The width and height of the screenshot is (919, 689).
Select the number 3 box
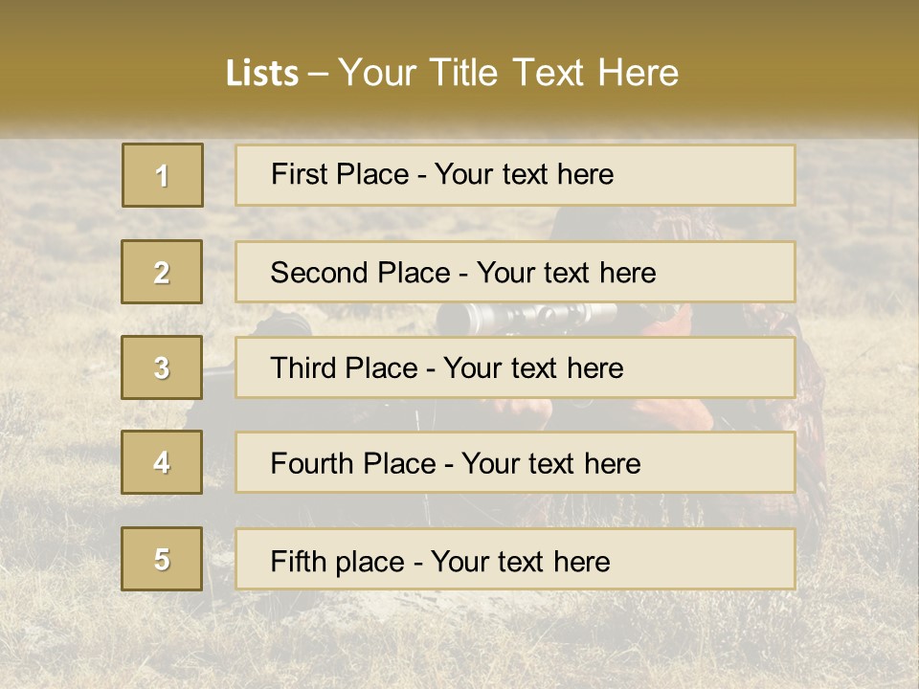tap(162, 367)
